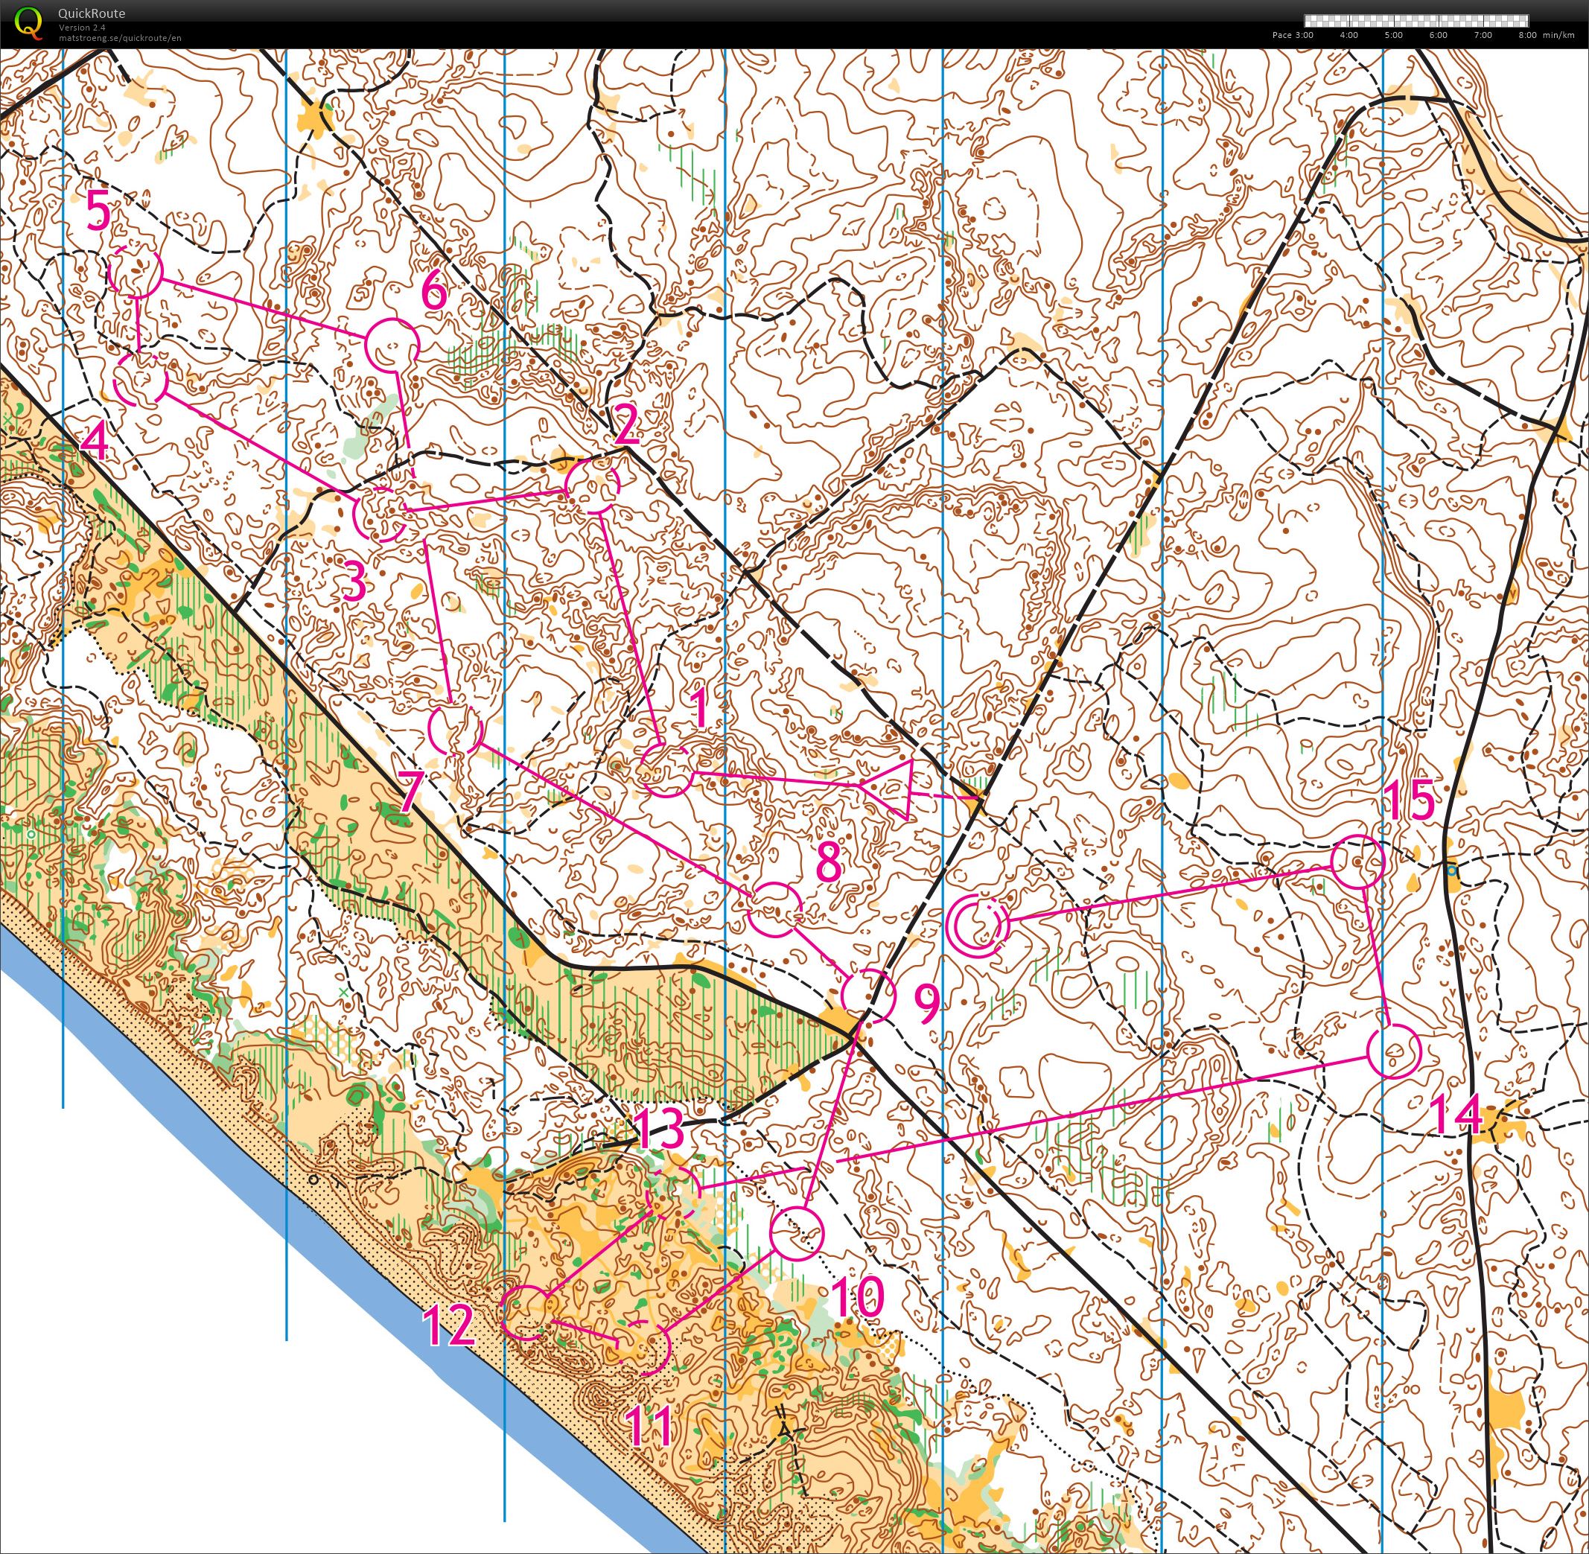1589x1554 pixels.
Task: Click the pace scale bar
Action: pyautogui.click(x=1416, y=21)
